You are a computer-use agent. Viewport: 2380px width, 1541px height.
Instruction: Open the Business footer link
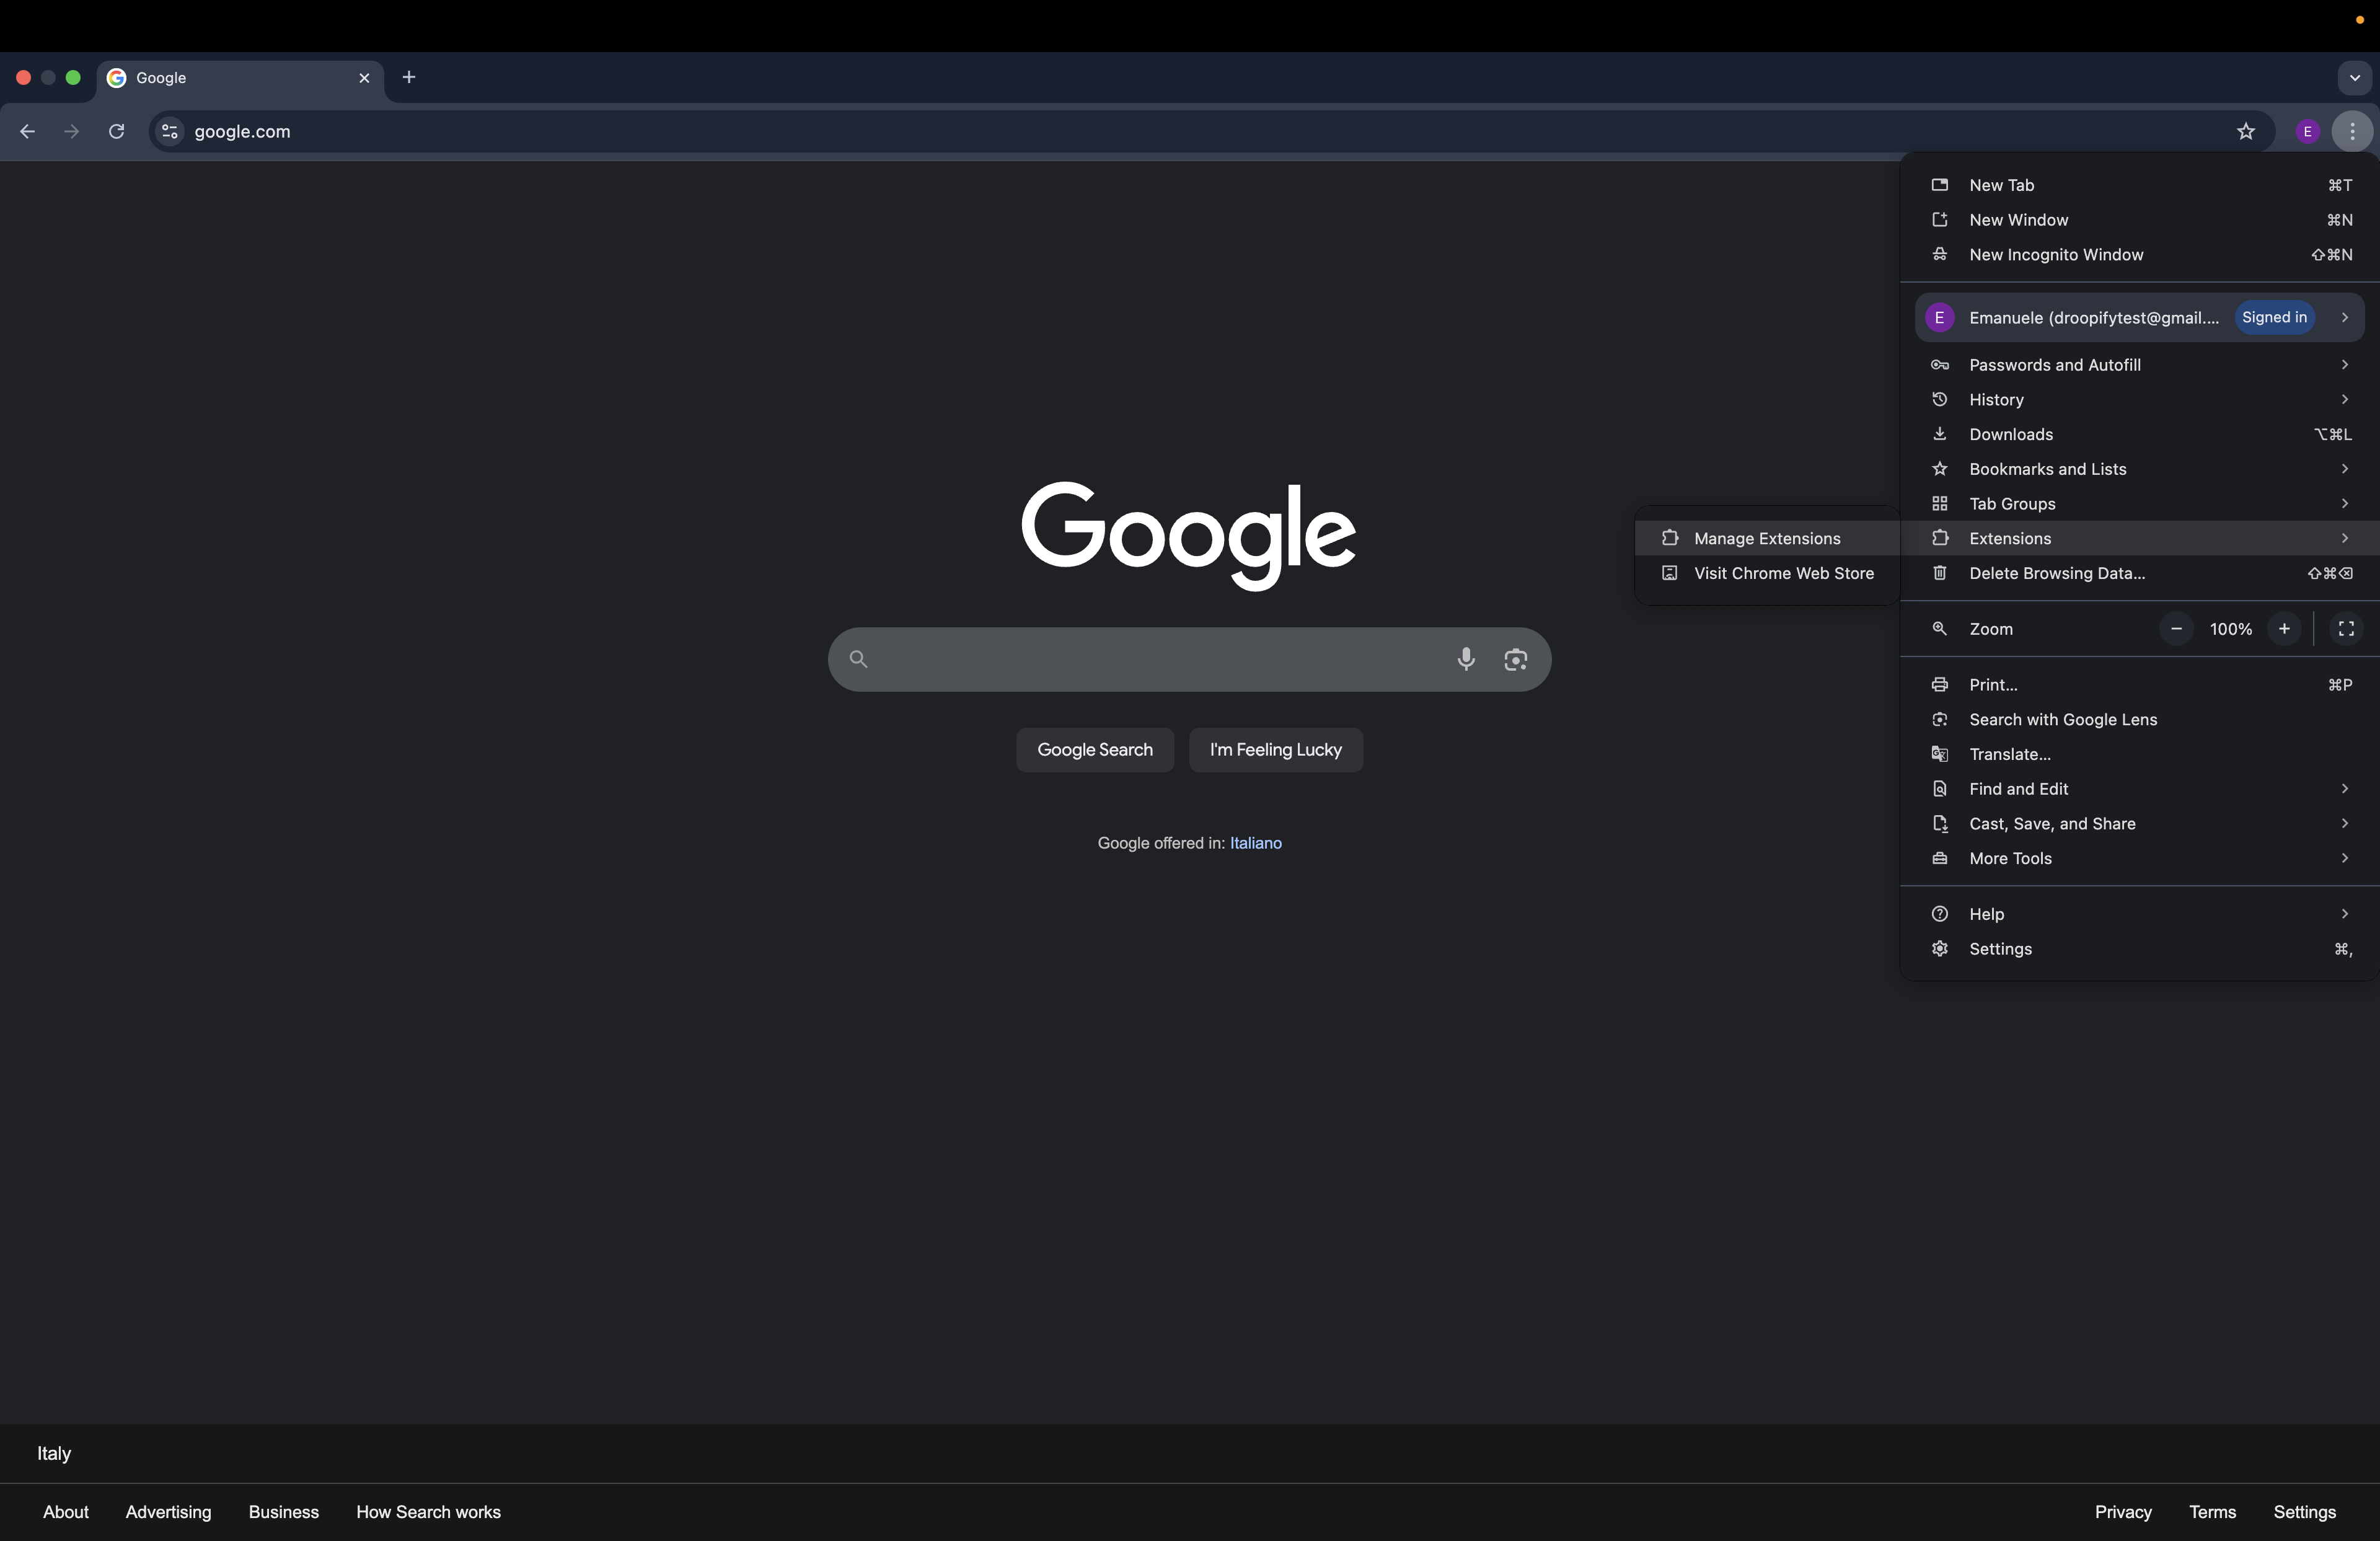point(284,1512)
